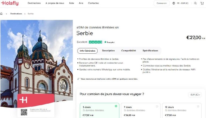Click Destinations in the breadcrumb
This screenshot has width=206, height=118.
tap(16, 14)
